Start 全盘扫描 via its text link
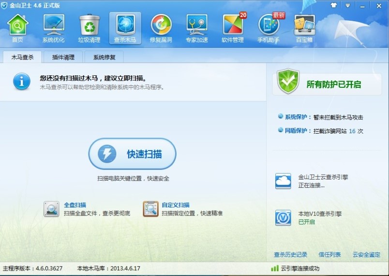This screenshot has height=276, width=389. (75, 205)
